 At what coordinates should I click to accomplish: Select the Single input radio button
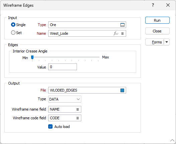click(x=13, y=25)
